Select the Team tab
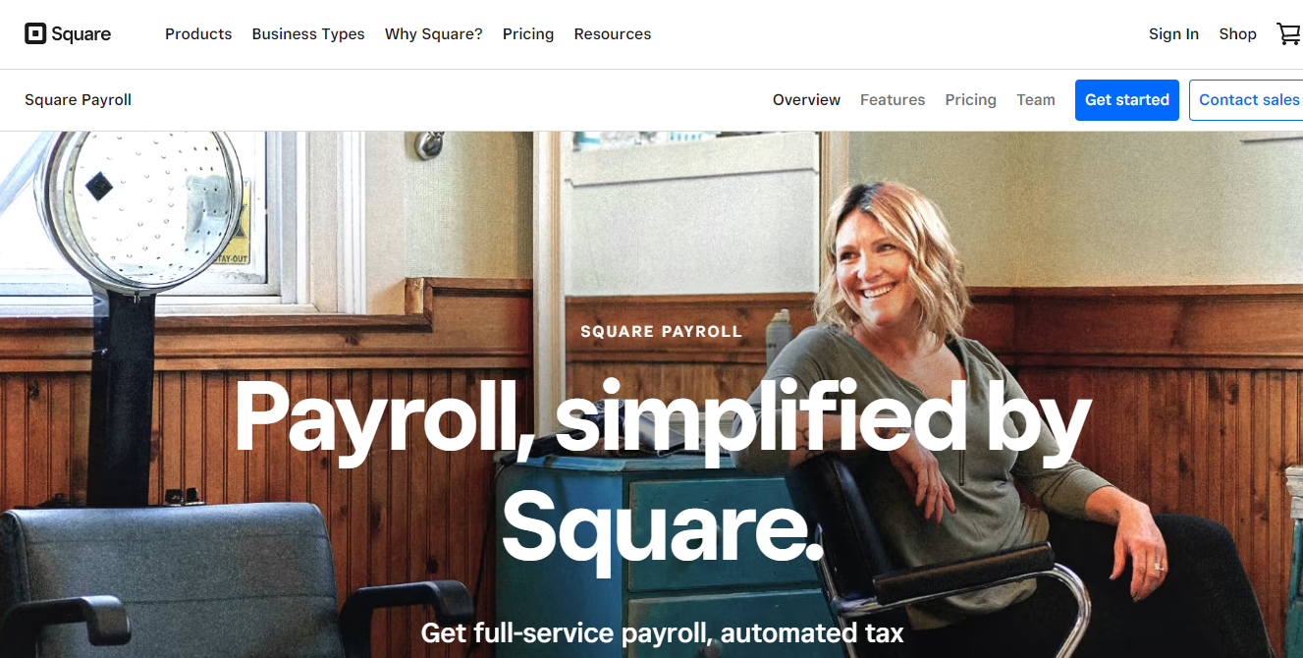This screenshot has width=1303, height=658. pos(1035,100)
